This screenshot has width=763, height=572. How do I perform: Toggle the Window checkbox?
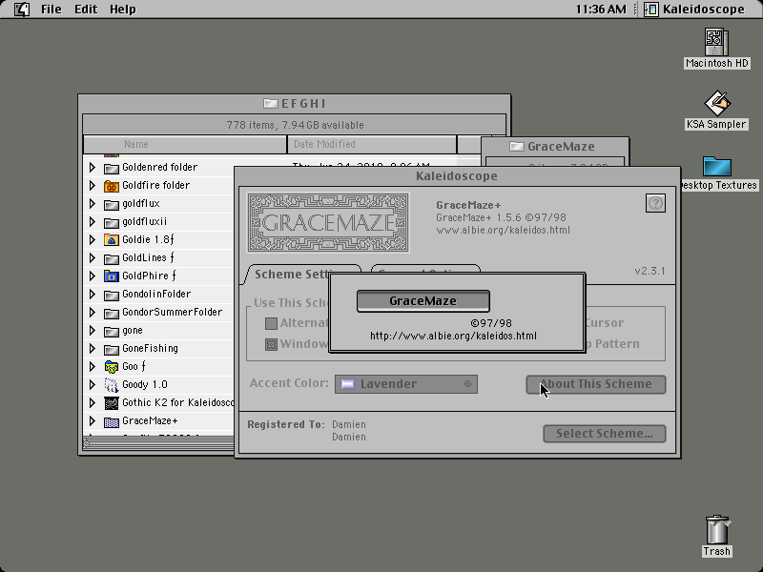(x=271, y=344)
